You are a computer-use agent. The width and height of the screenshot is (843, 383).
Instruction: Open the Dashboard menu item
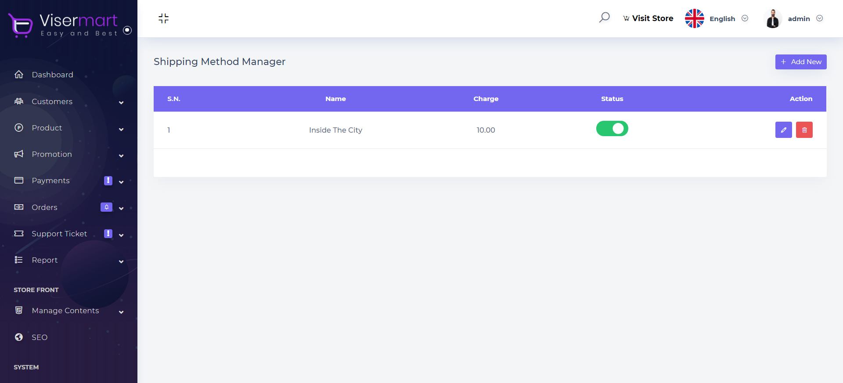(x=52, y=75)
